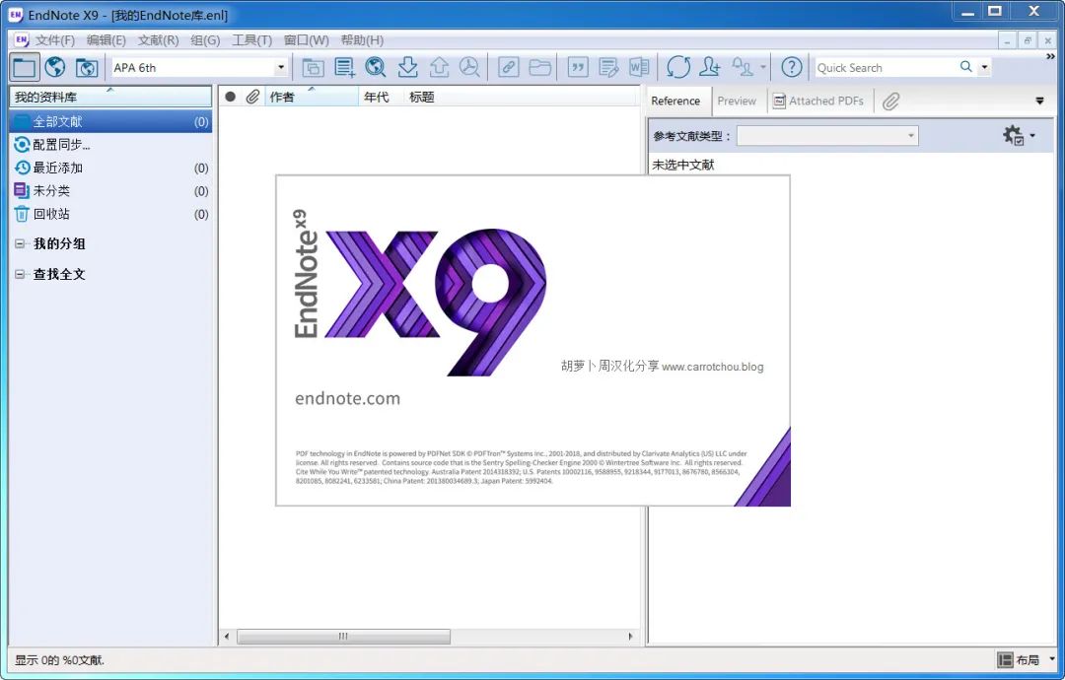This screenshot has height=680, width=1065.
Task: Click the reference panel gear settings icon
Action: click(x=1014, y=135)
